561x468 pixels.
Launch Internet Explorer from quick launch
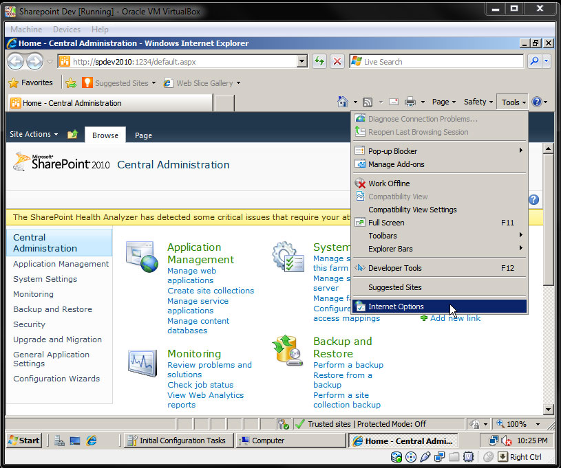click(92, 441)
